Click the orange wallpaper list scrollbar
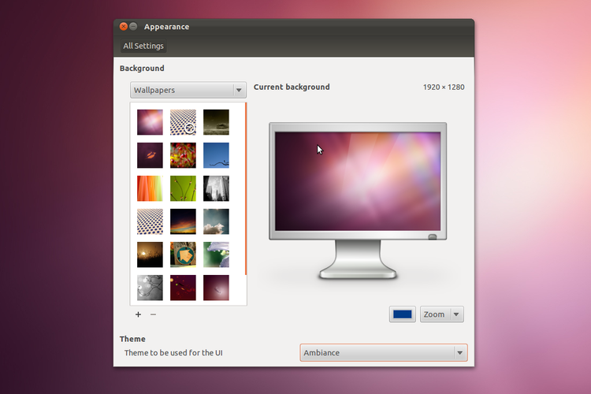 (x=246, y=189)
